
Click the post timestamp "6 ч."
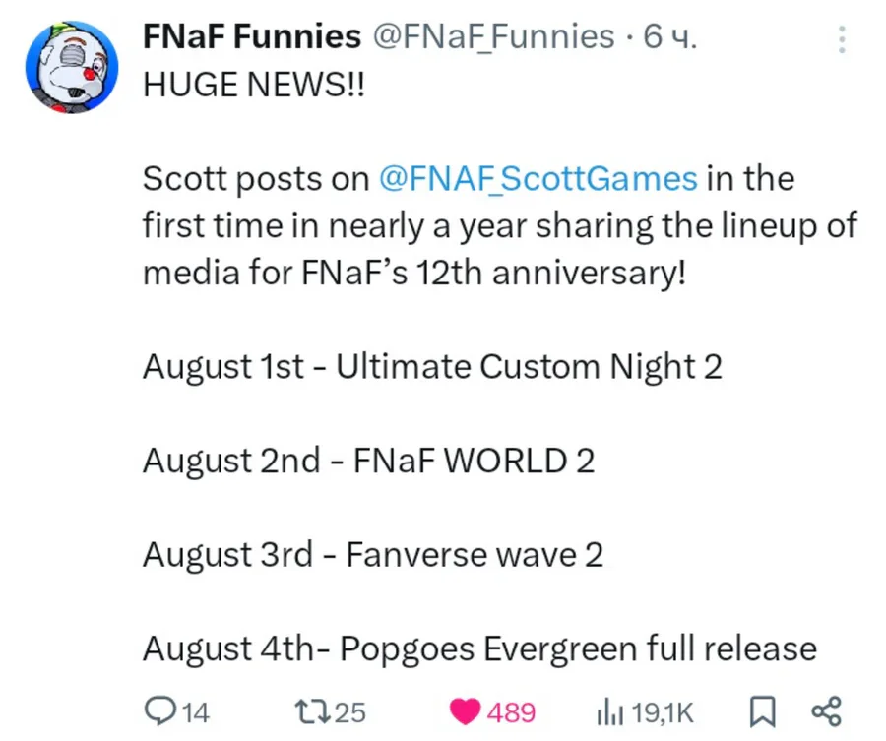click(669, 37)
